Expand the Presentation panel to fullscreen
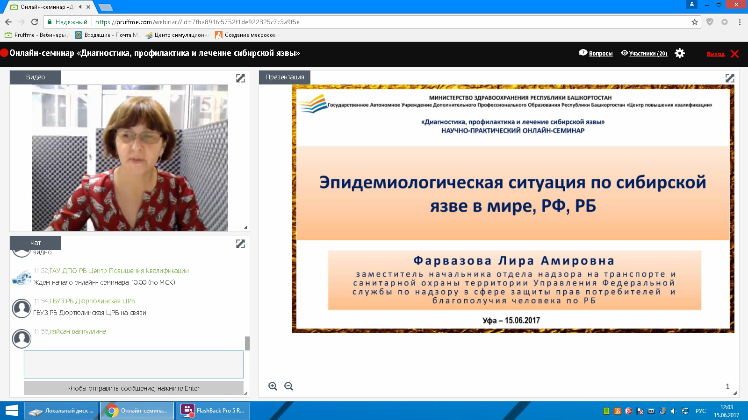Image resolution: width=748 pixels, height=420 pixels. click(x=729, y=78)
